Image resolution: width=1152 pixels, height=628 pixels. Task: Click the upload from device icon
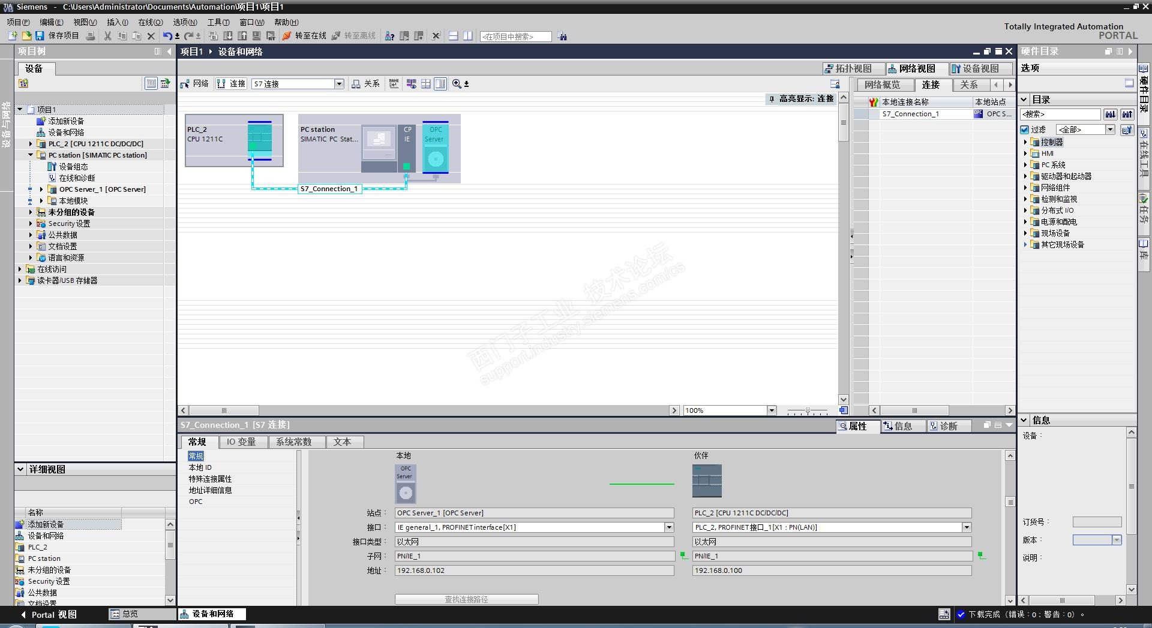242,36
